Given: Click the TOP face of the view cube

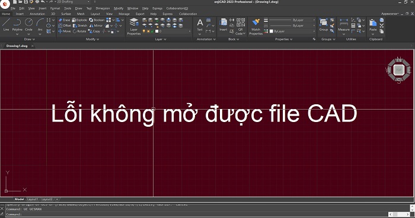Looking at the screenshot, I should click(399, 70).
